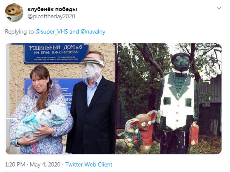Click the woman holding the baby

tap(40, 110)
